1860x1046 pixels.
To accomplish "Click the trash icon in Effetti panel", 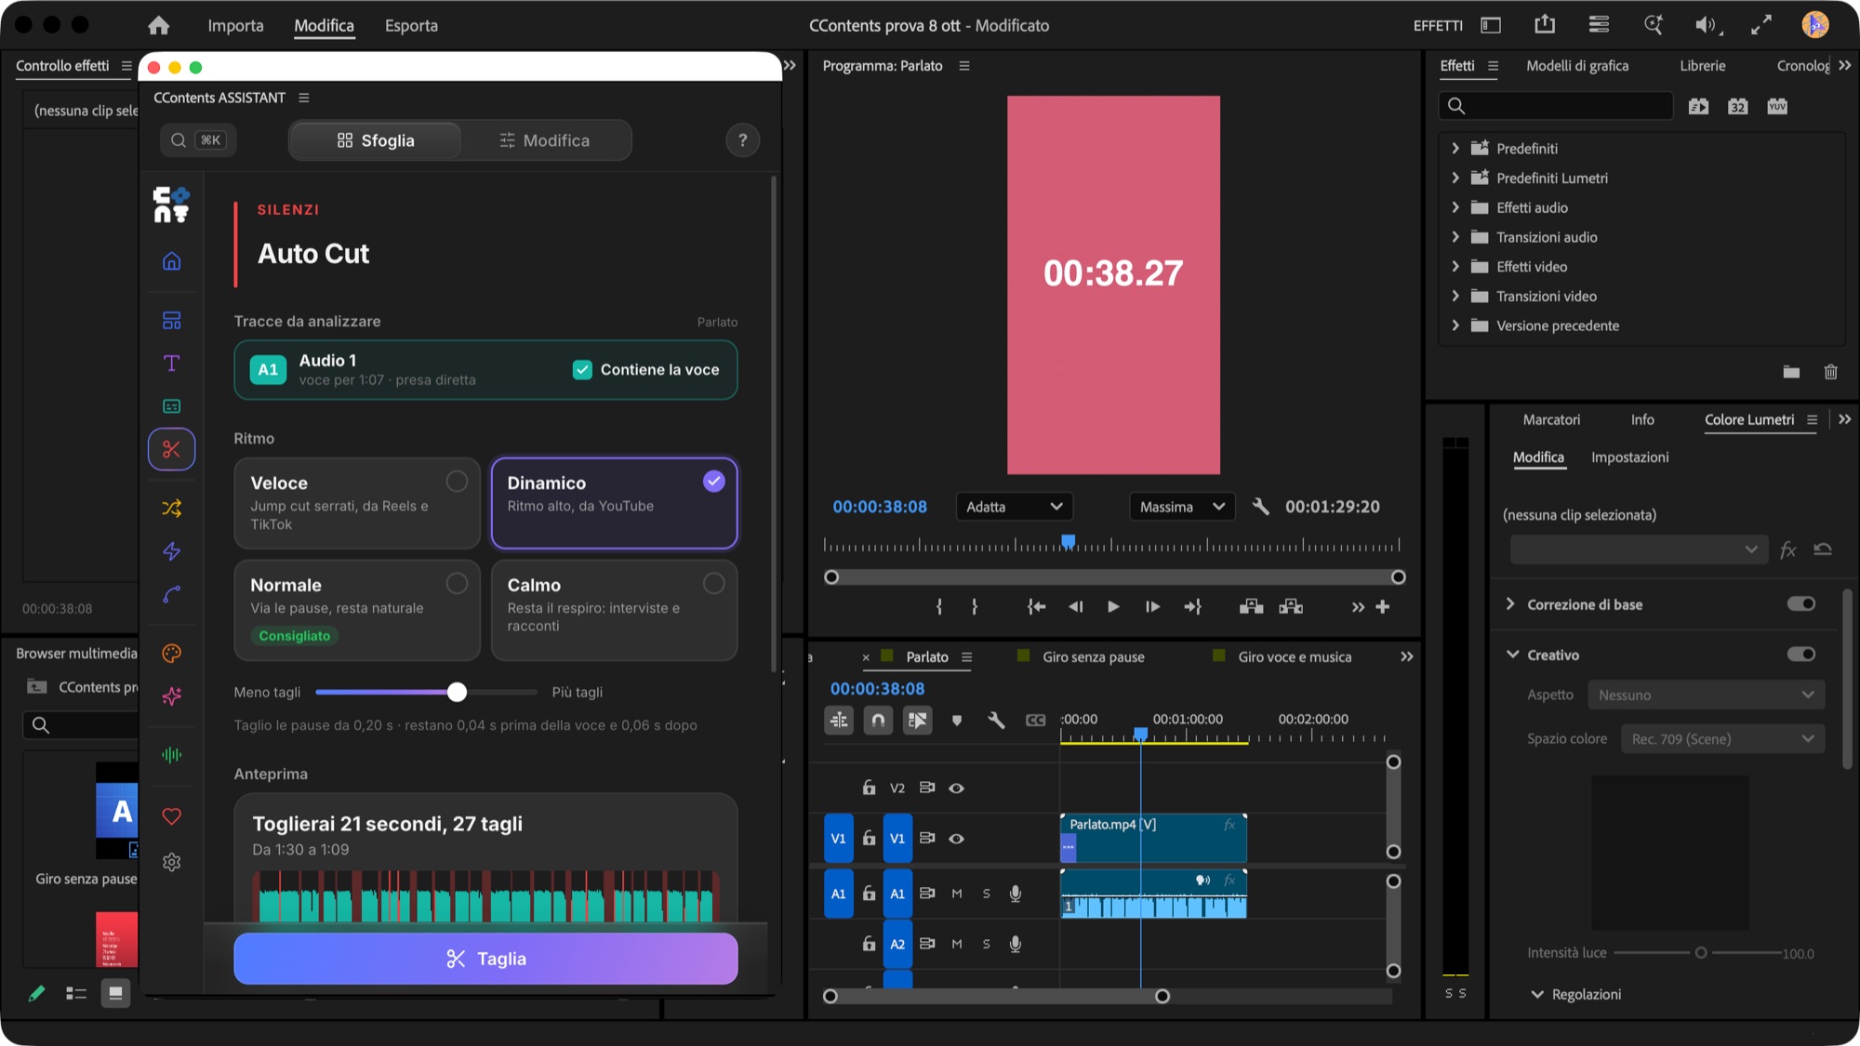I will (x=1830, y=372).
